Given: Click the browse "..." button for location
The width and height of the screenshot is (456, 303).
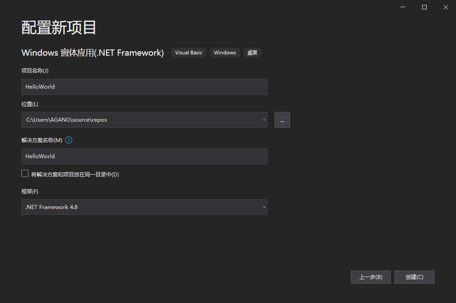Looking at the screenshot, I should [282, 120].
